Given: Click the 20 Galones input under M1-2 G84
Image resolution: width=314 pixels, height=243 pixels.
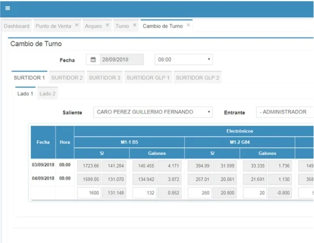Looking at the screenshot, I should pos(255,193).
